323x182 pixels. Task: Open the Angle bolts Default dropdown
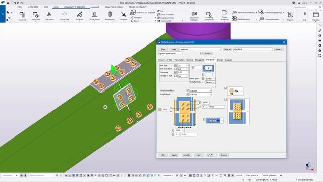(201, 94)
